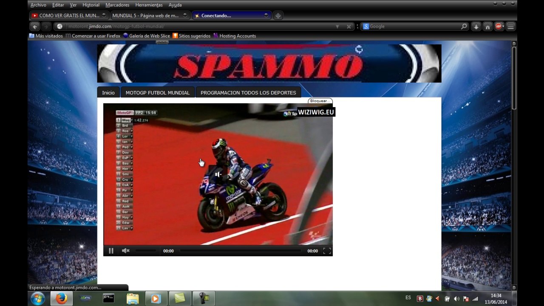Open the Ayuda menu
The image size is (544, 306).
pyautogui.click(x=175, y=5)
